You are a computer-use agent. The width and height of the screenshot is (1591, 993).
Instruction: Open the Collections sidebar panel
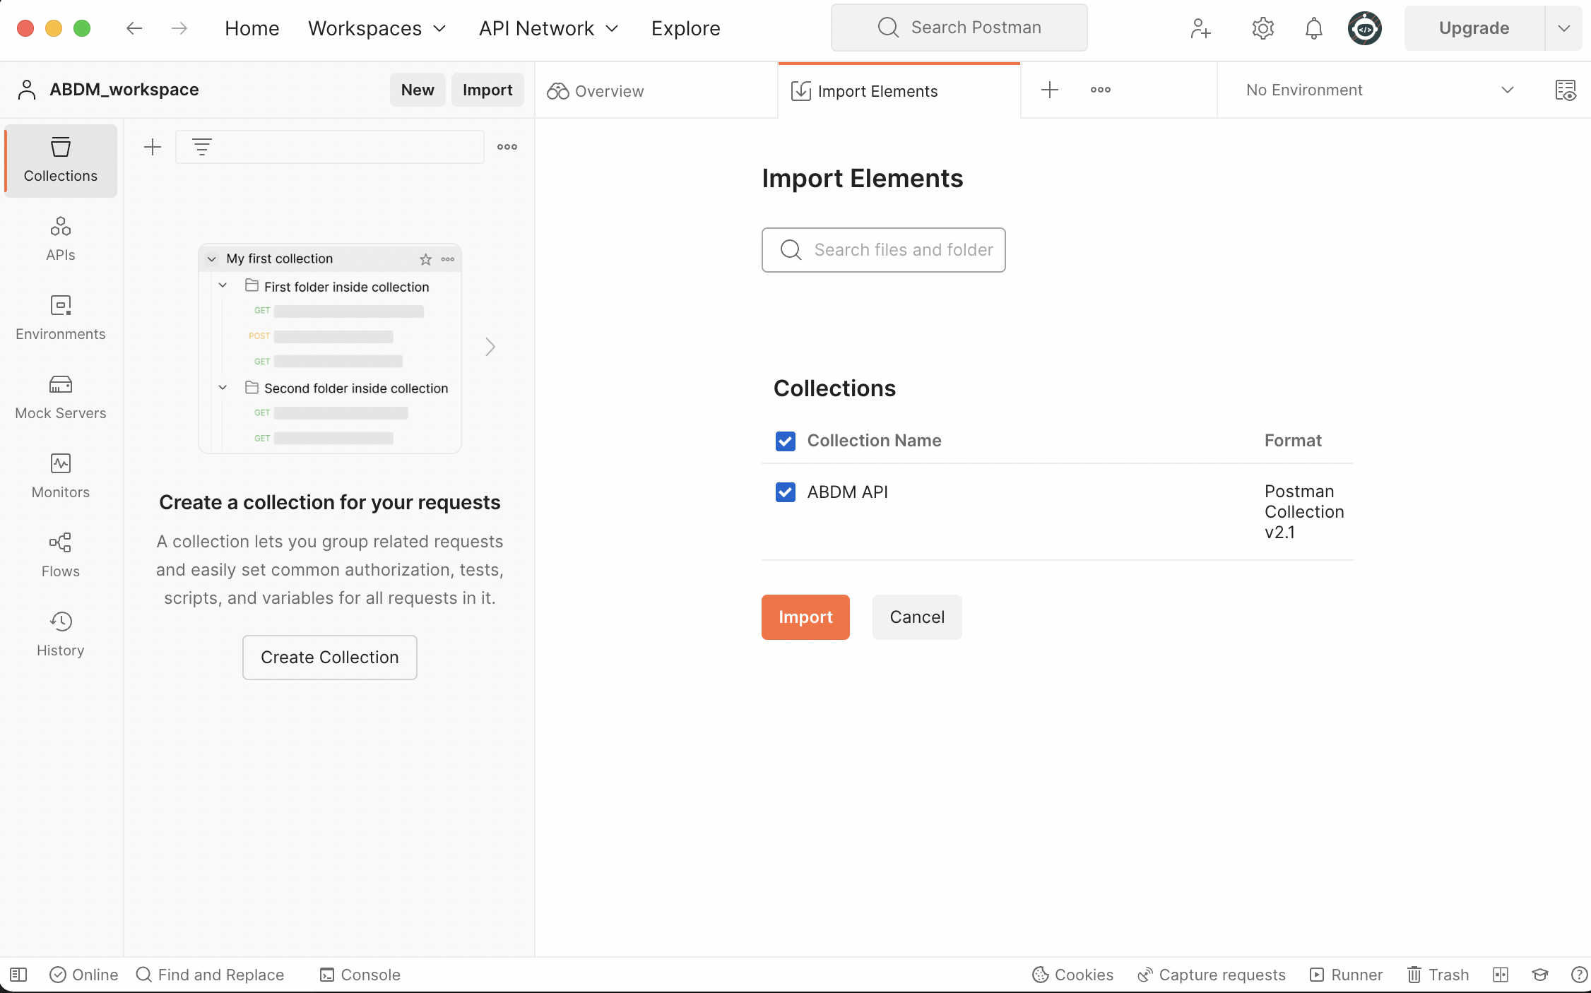(61, 161)
